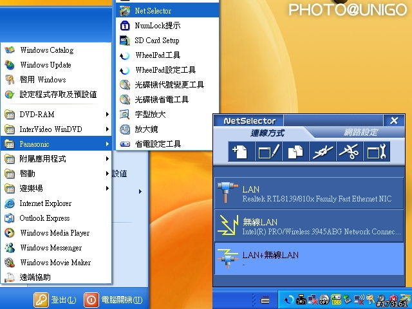Click NetSelector copy profile icon

[295, 152]
